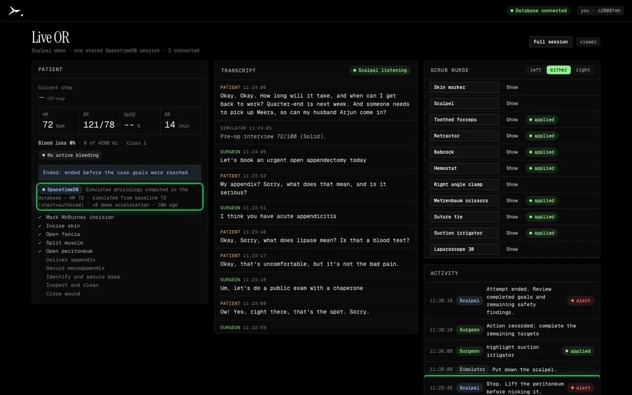The width and height of the screenshot is (632, 395).
Task: Select the 'right' hand option
Action: click(x=583, y=70)
